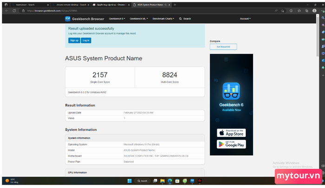Open Windows Start menu
The width and height of the screenshot is (325, 188).
click(129, 181)
